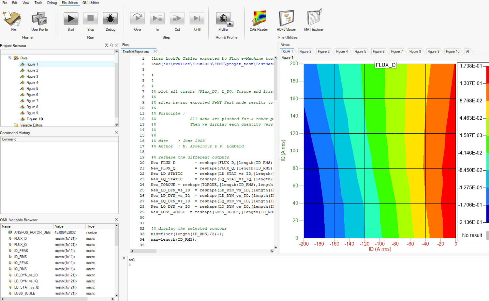Click the Start run icon
This screenshot has height=301, width=489.
[x=71, y=19]
